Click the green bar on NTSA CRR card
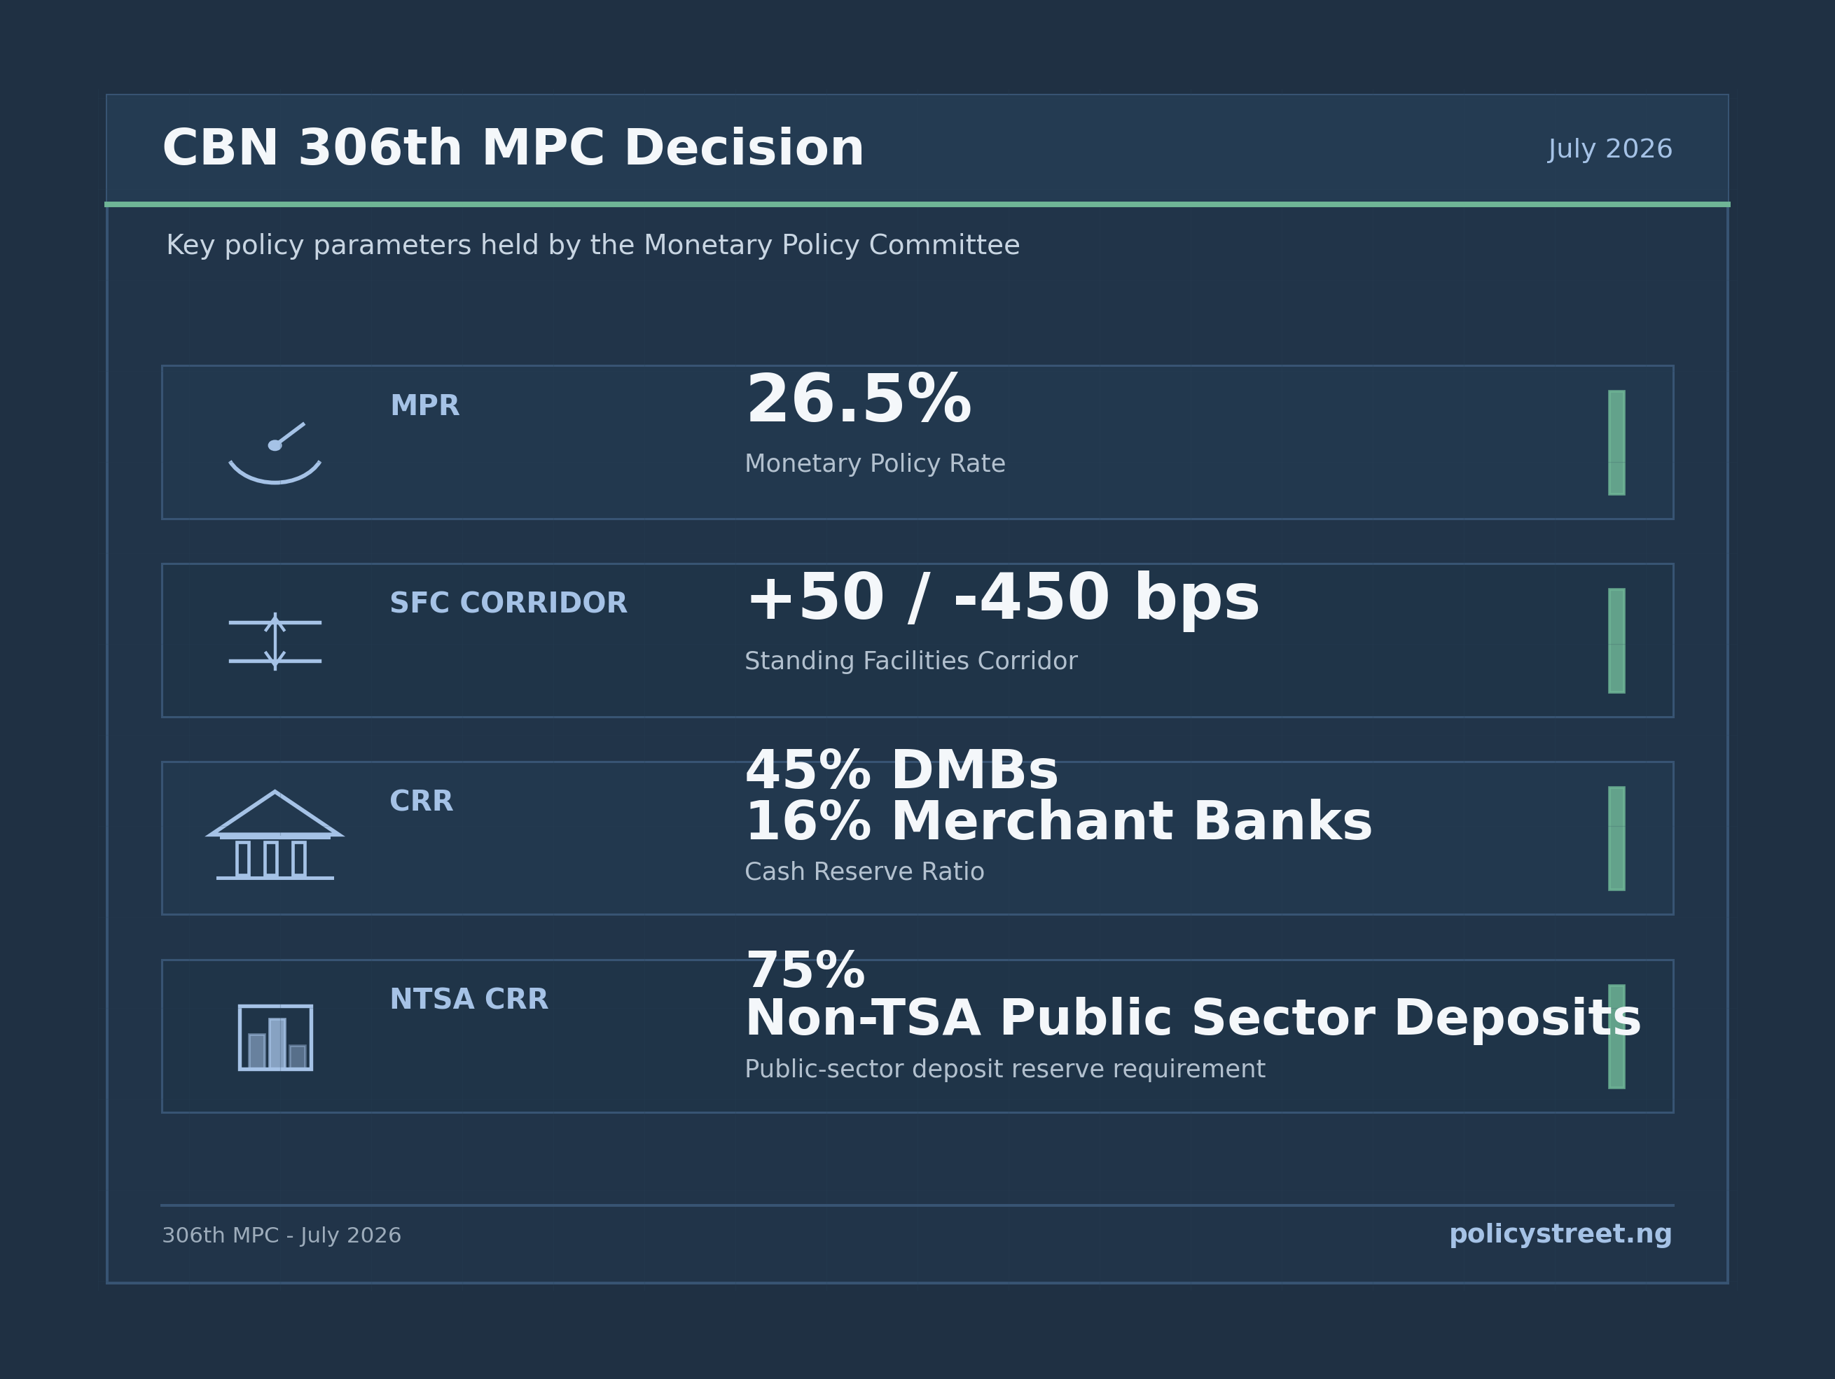This screenshot has height=1379, width=1835. (x=1616, y=1036)
